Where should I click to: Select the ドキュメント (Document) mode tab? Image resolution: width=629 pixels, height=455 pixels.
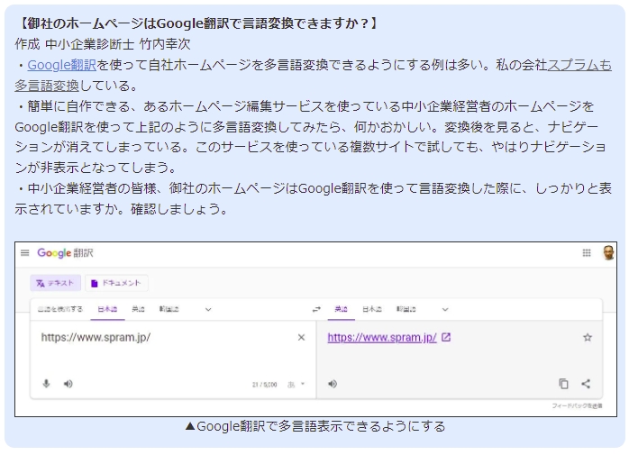pyautogui.click(x=116, y=283)
